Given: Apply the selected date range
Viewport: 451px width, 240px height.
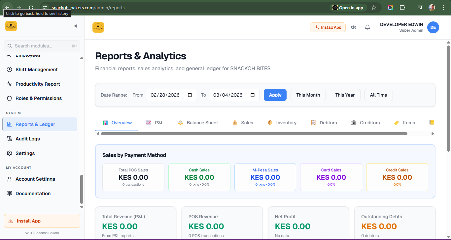Looking at the screenshot, I should click(275, 95).
